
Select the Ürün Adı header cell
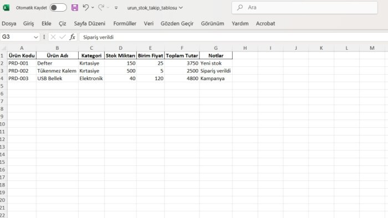(x=58, y=55)
